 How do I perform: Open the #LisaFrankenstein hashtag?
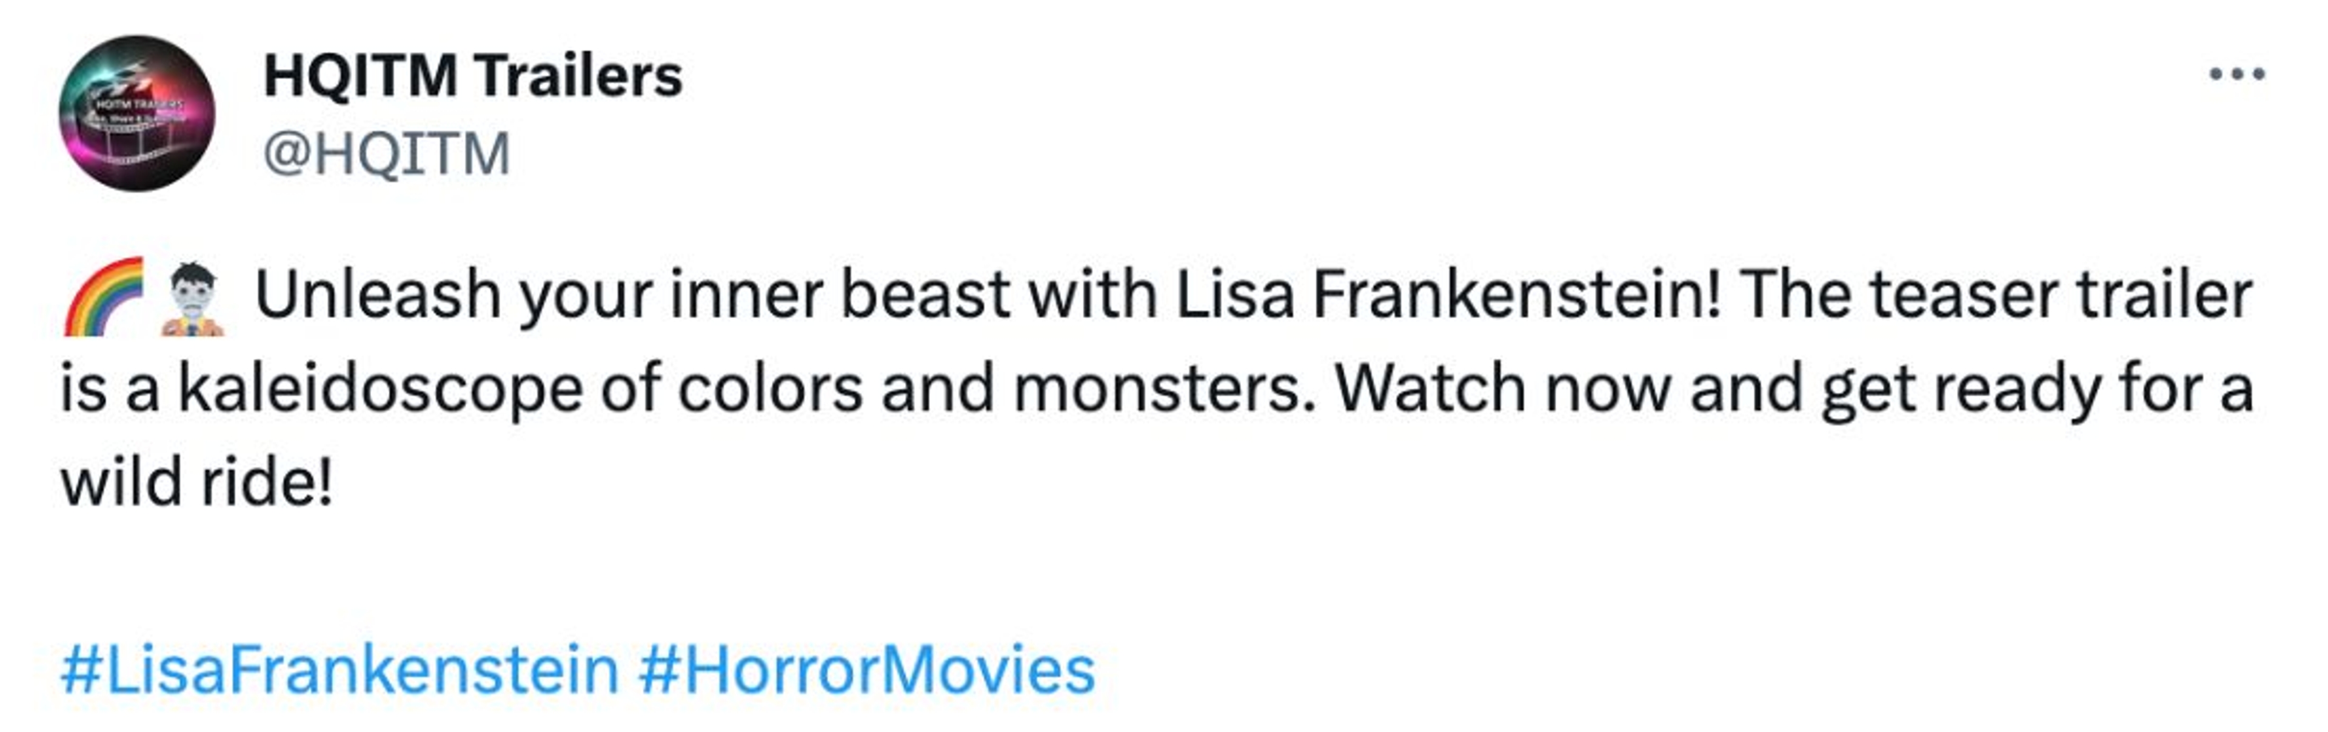click(339, 671)
